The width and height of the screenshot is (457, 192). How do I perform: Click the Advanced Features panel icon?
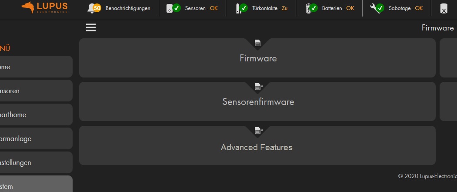point(258,130)
